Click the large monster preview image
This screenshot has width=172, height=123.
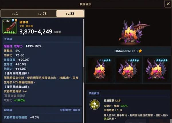point(134,32)
